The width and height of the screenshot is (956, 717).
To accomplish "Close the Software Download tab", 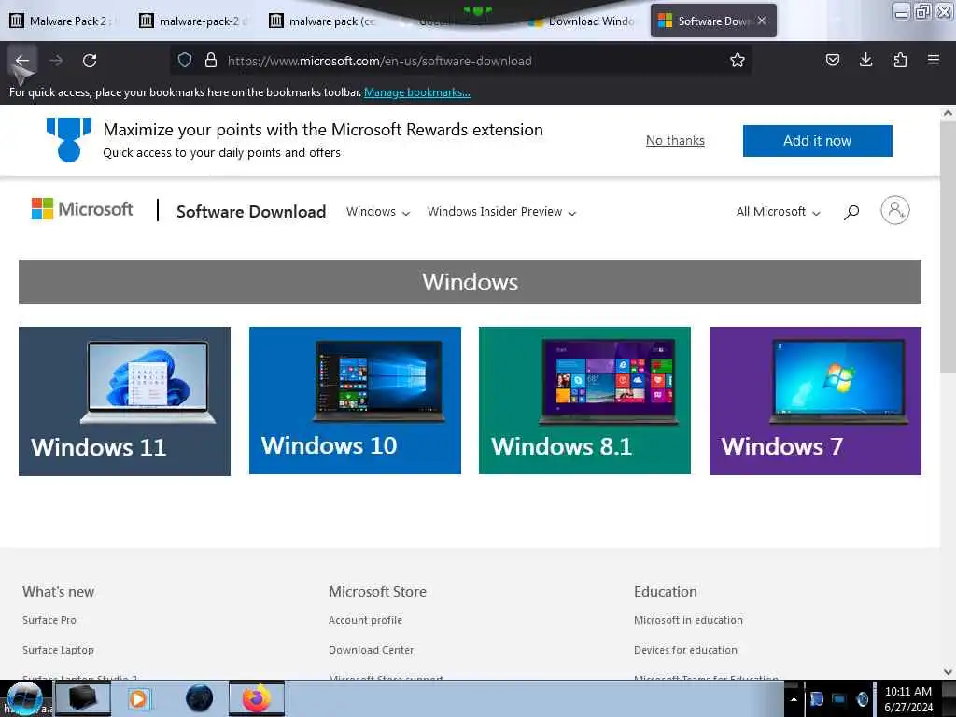I will pos(762,21).
